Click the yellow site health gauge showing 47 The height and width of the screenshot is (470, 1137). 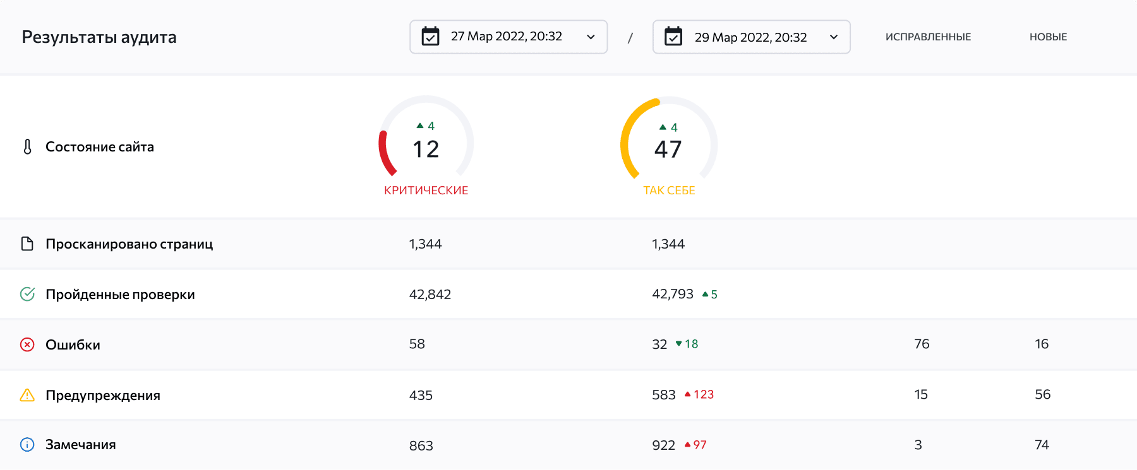coord(669,138)
